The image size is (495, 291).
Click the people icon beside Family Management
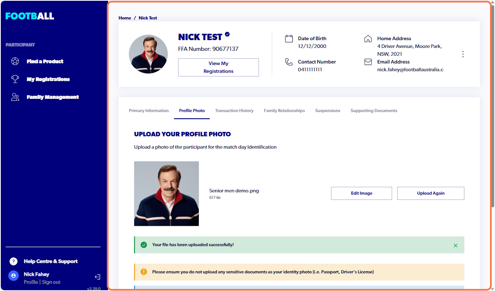(15, 97)
